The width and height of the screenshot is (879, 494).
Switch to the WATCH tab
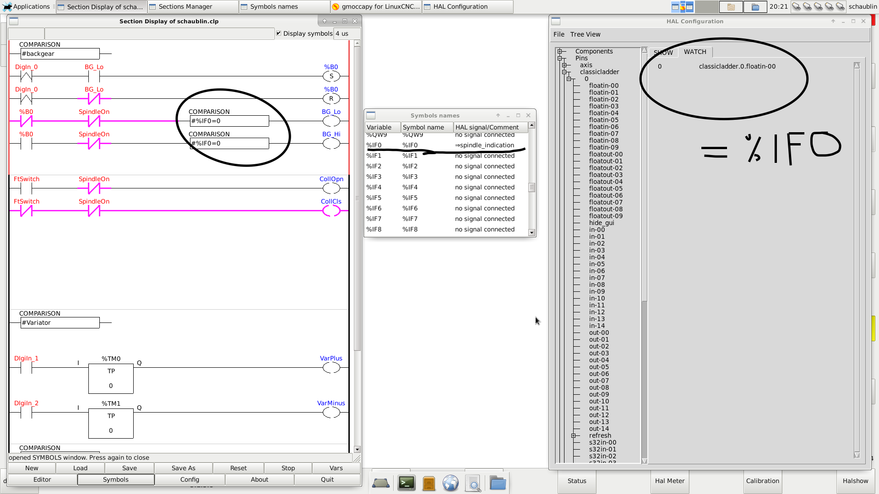pos(695,52)
